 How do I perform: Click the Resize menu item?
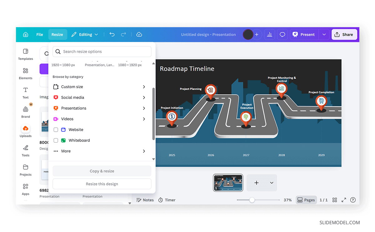(57, 35)
